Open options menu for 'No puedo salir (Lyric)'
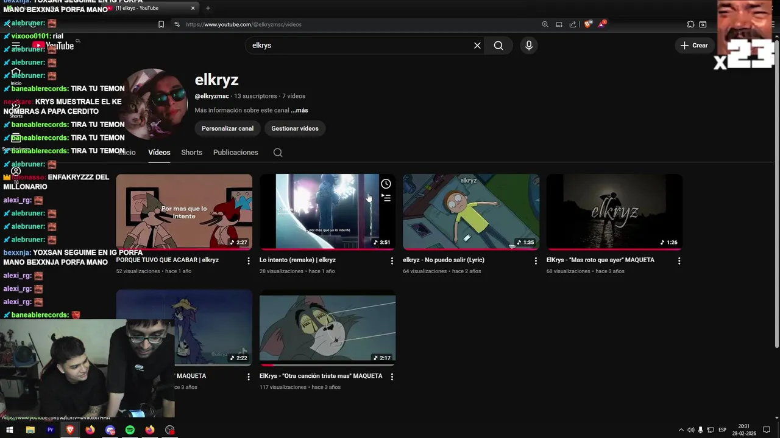This screenshot has height=438, width=780. 536,260
